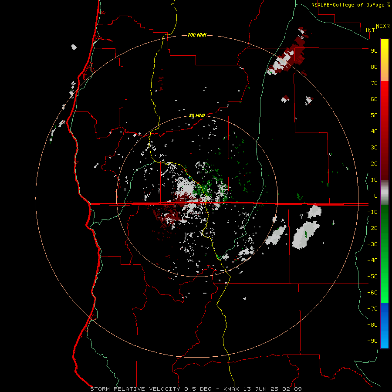The image size is (392, 392).
Task: Click the 02:09 timestamp text
Action: click(292, 389)
